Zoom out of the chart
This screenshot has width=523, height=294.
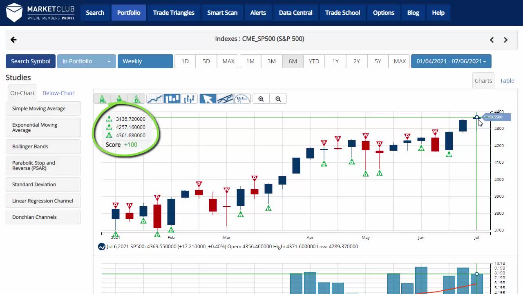click(278, 99)
